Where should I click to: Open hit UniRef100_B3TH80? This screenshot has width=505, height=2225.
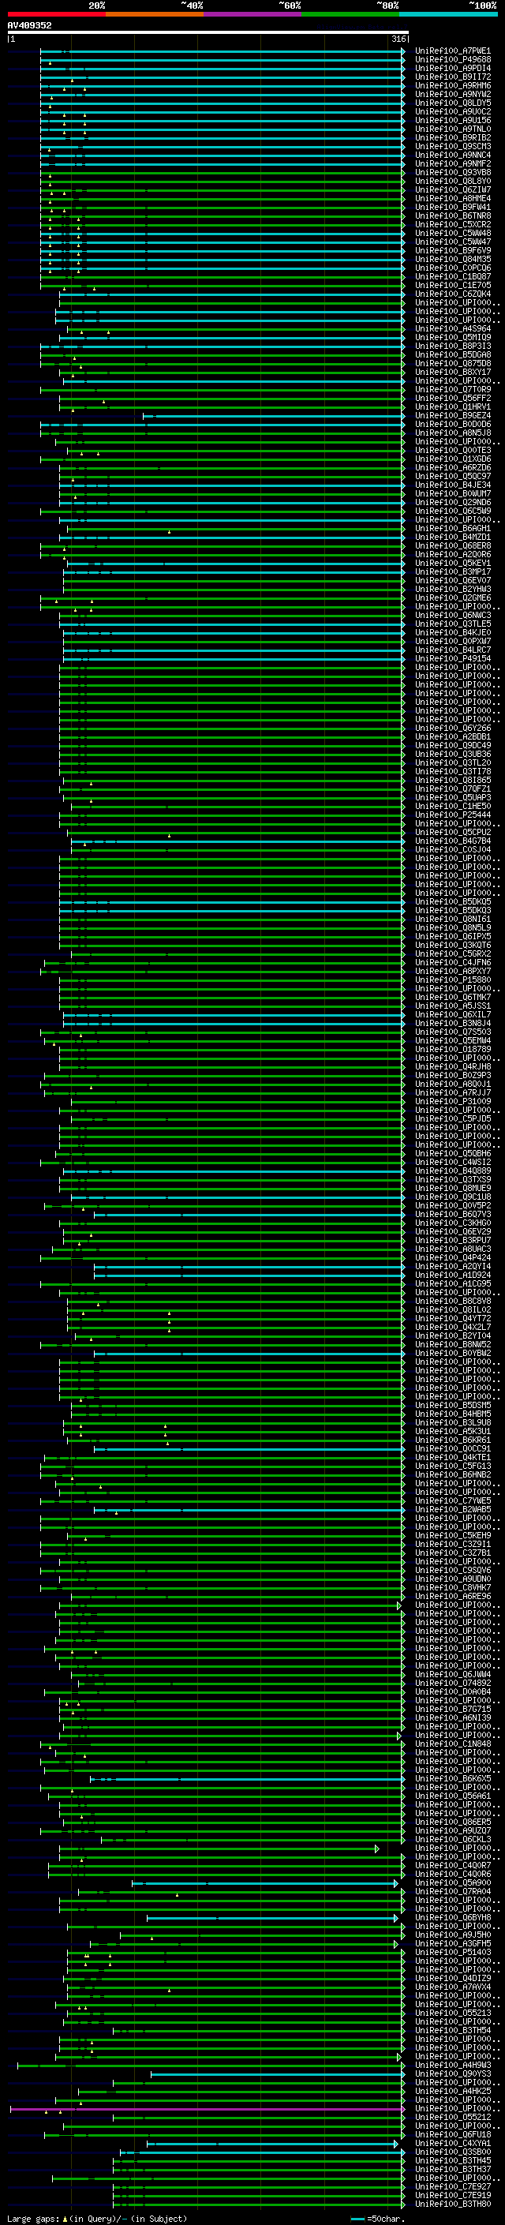click(x=452, y=2204)
